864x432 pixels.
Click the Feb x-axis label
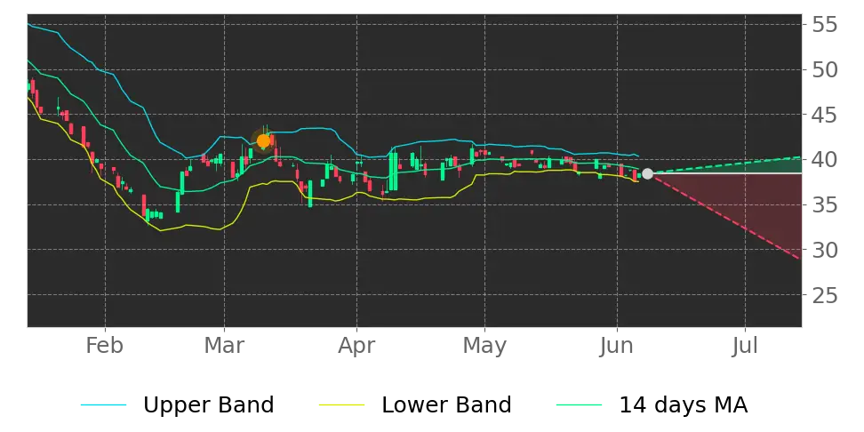(105, 346)
